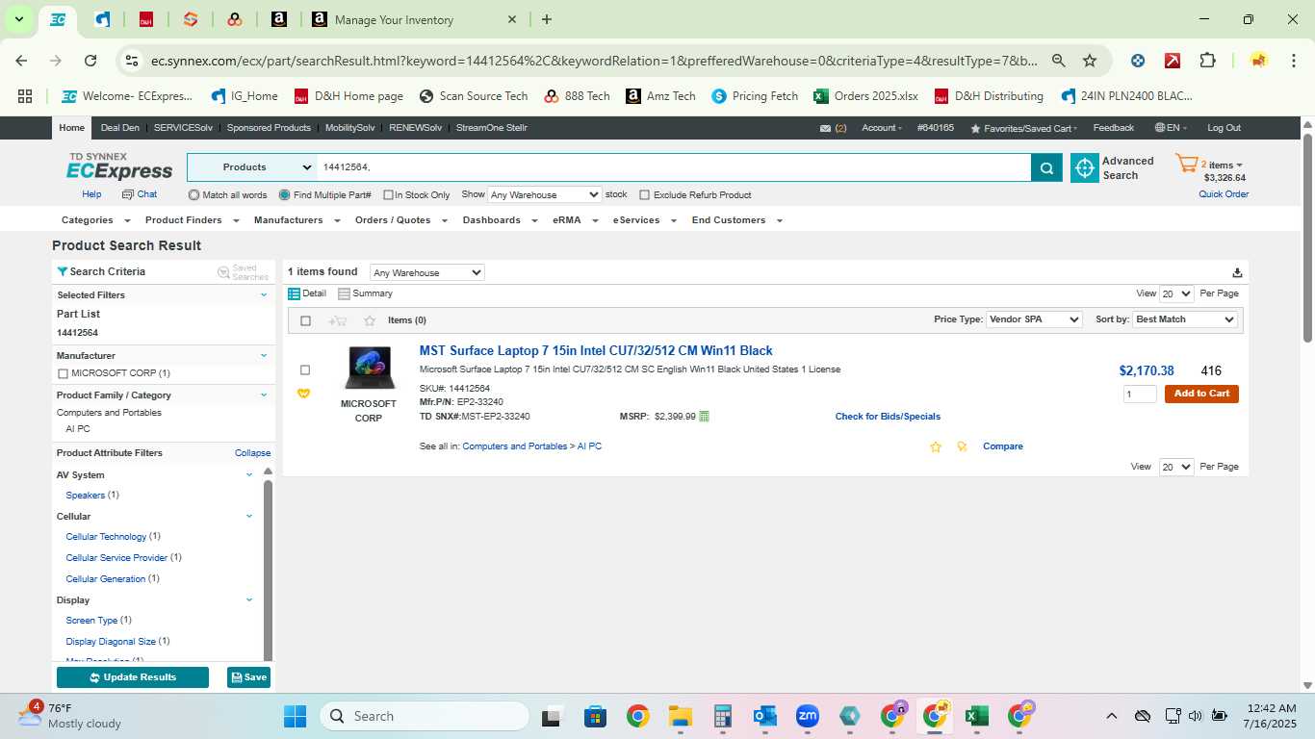This screenshot has width=1315, height=739.
Task: Click the Surface Laptop product thumbnail
Action: click(x=370, y=369)
